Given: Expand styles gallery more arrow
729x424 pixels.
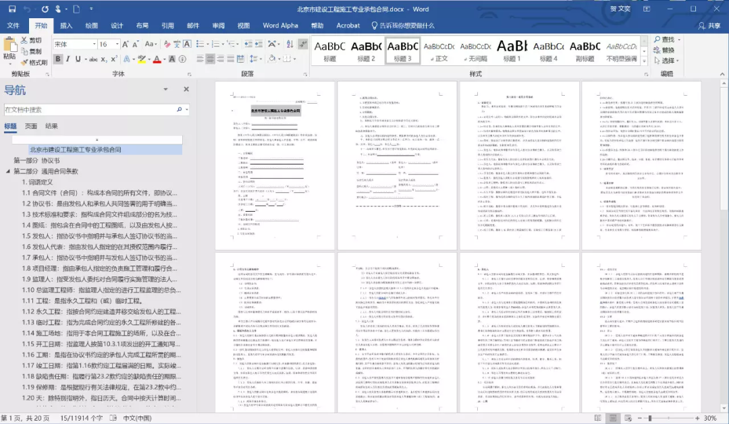Looking at the screenshot, I should tap(644, 61).
